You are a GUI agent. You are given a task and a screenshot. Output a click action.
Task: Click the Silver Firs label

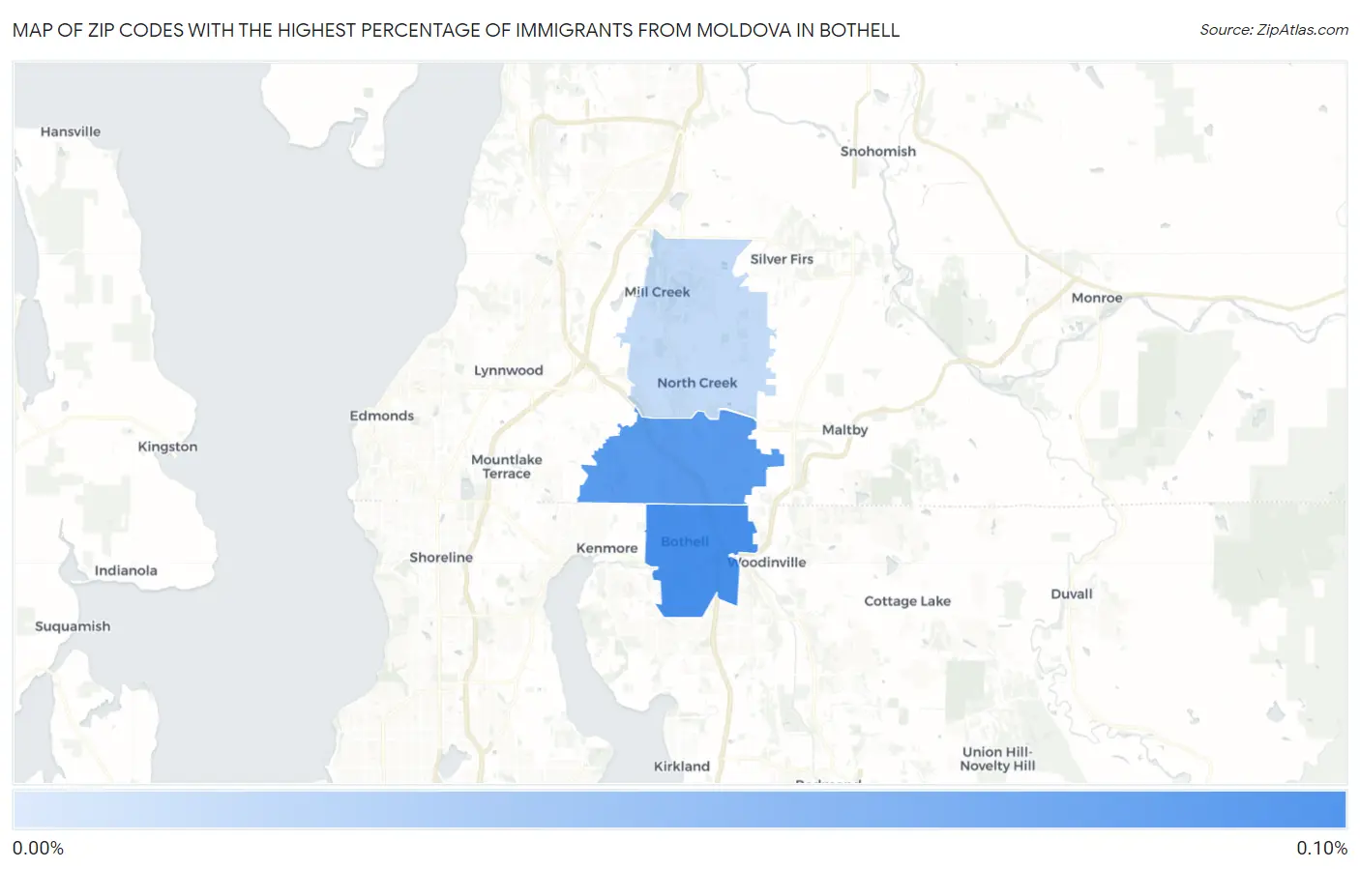click(x=782, y=259)
